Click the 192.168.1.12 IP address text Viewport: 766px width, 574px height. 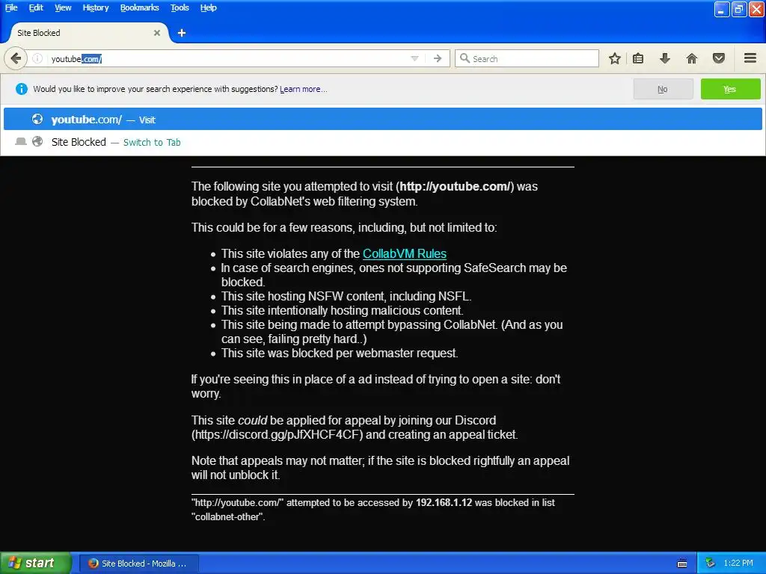444,503
